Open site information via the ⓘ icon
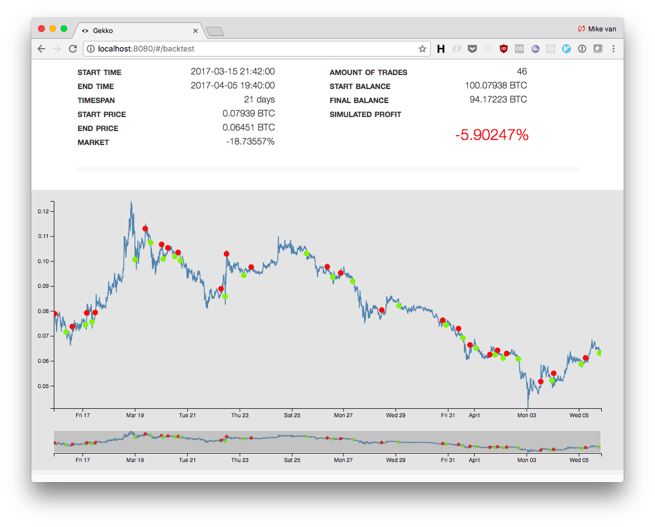 [90, 49]
